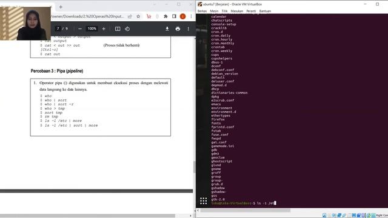Screen dimensions: 388x218
Task: Click the VirtualBox hard disk status icon
Action: pos(324,216)
